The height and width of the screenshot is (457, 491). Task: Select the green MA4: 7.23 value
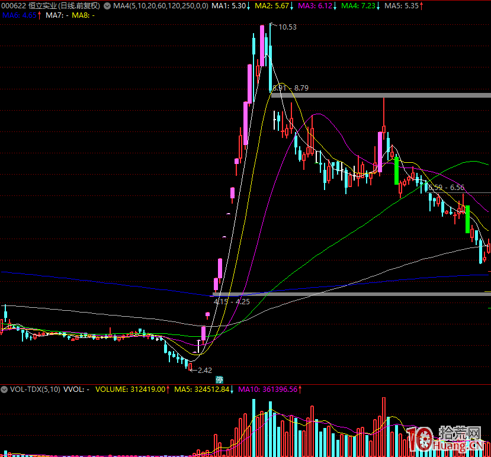(x=358, y=6)
